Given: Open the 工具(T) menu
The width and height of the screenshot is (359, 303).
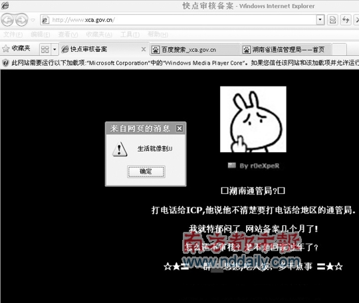Looking at the screenshot, I should click(130, 35).
